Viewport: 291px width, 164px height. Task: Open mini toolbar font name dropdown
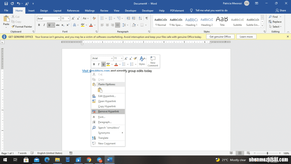[x=112, y=58]
